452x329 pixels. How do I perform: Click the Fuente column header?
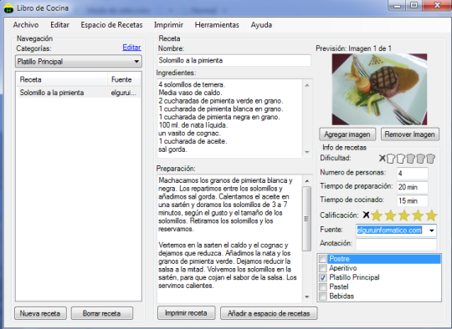pyautogui.click(x=124, y=79)
